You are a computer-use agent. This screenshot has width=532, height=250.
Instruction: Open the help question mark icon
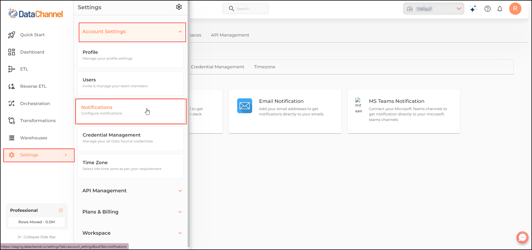(x=487, y=9)
